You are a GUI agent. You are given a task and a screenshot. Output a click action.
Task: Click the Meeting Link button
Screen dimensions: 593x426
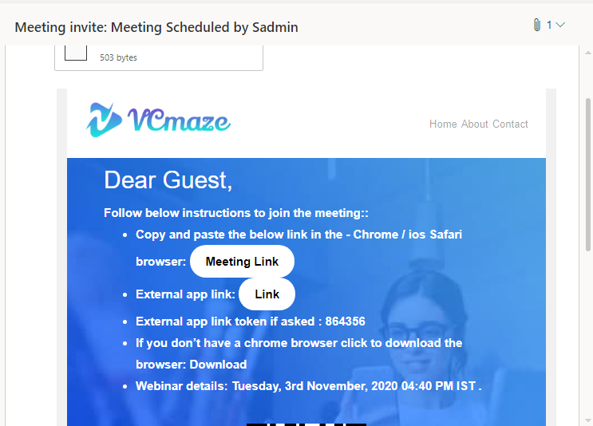[x=242, y=261]
